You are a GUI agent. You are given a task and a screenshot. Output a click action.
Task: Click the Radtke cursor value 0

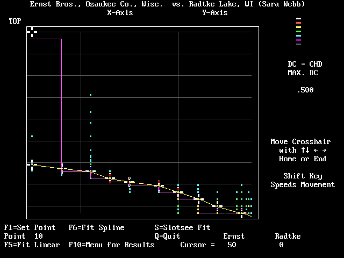[282, 245]
